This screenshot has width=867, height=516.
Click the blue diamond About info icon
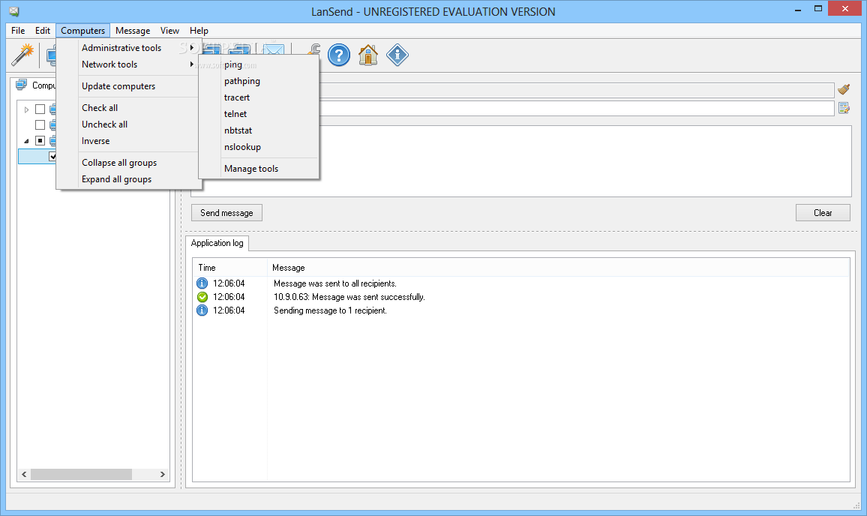coord(397,55)
